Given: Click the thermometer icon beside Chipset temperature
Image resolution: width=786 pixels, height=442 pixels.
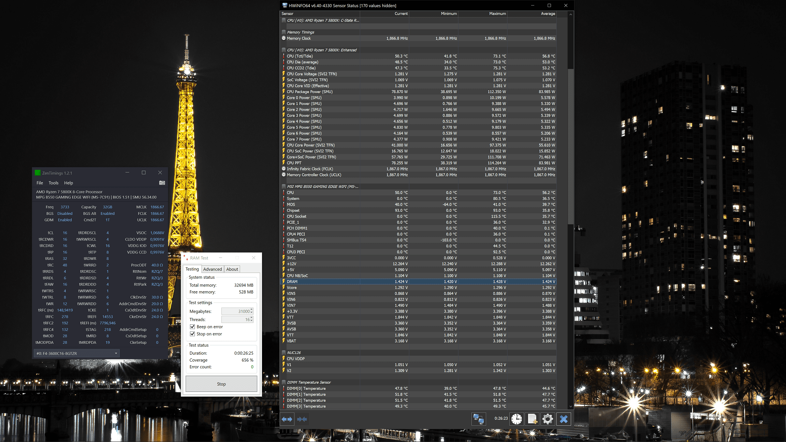Looking at the screenshot, I should [x=283, y=210].
